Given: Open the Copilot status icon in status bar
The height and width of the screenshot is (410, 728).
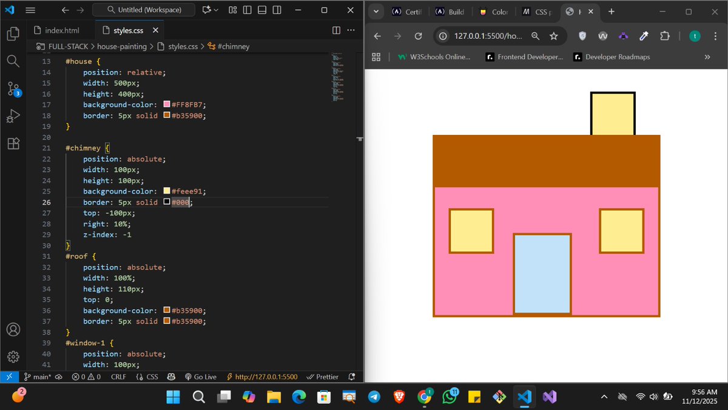Looking at the screenshot, I should 171,377.
